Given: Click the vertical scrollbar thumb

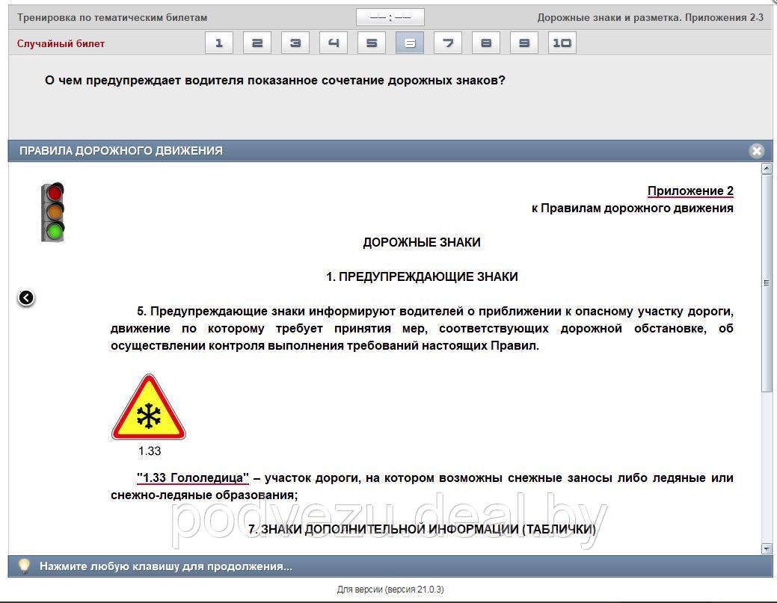Looking at the screenshot, I should (x=767, y=282).
